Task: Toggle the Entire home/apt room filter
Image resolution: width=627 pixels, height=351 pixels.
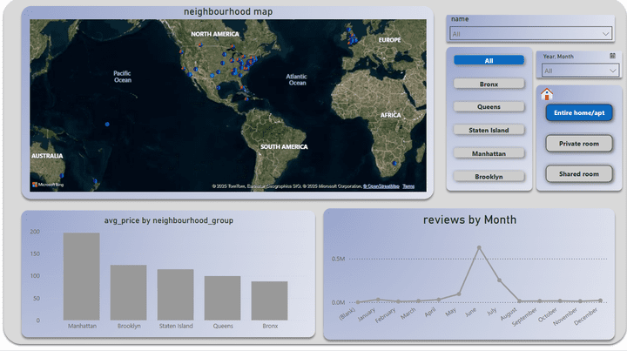Action: click(579, 113)
